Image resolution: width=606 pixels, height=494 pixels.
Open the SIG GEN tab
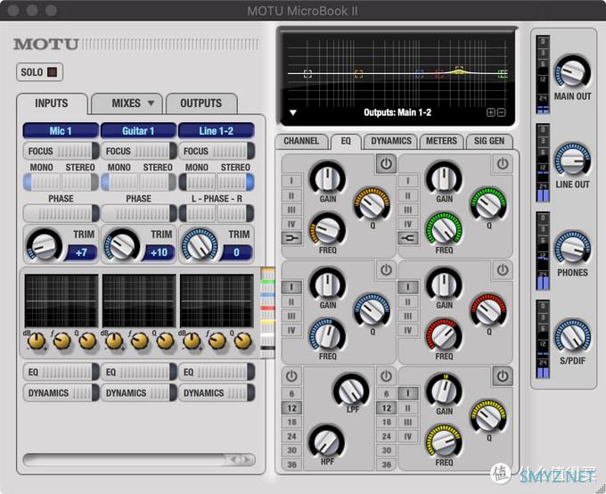[489, 141]
